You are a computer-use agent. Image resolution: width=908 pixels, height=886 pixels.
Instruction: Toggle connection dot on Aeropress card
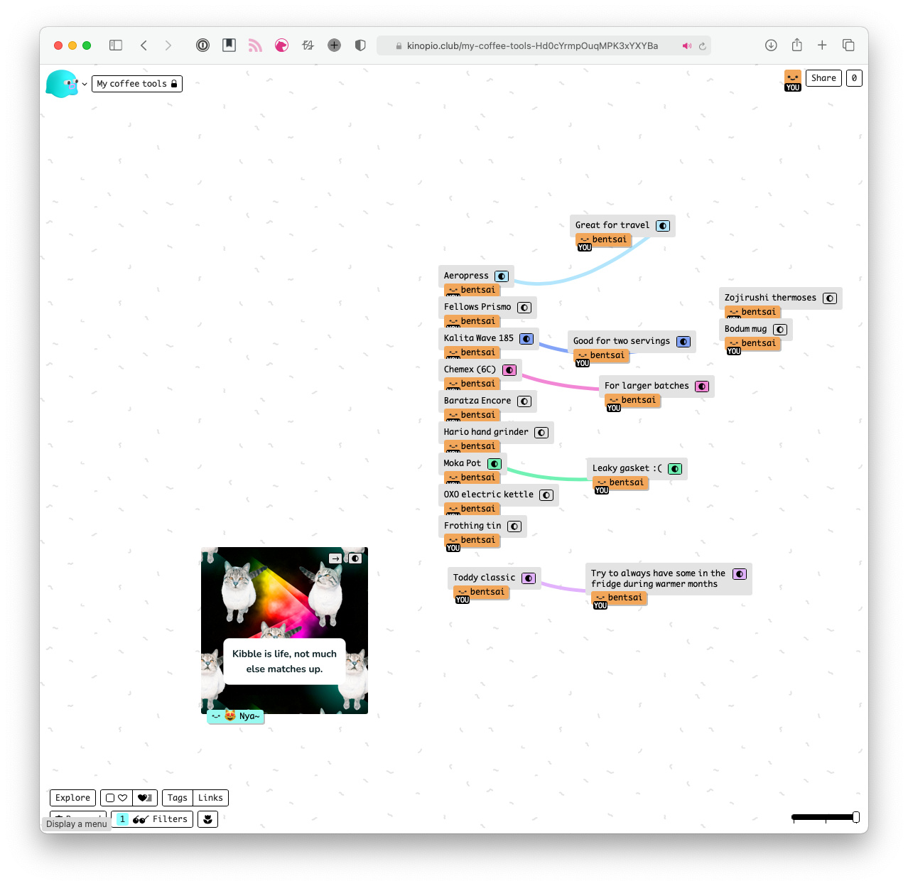tap(502, 276)
